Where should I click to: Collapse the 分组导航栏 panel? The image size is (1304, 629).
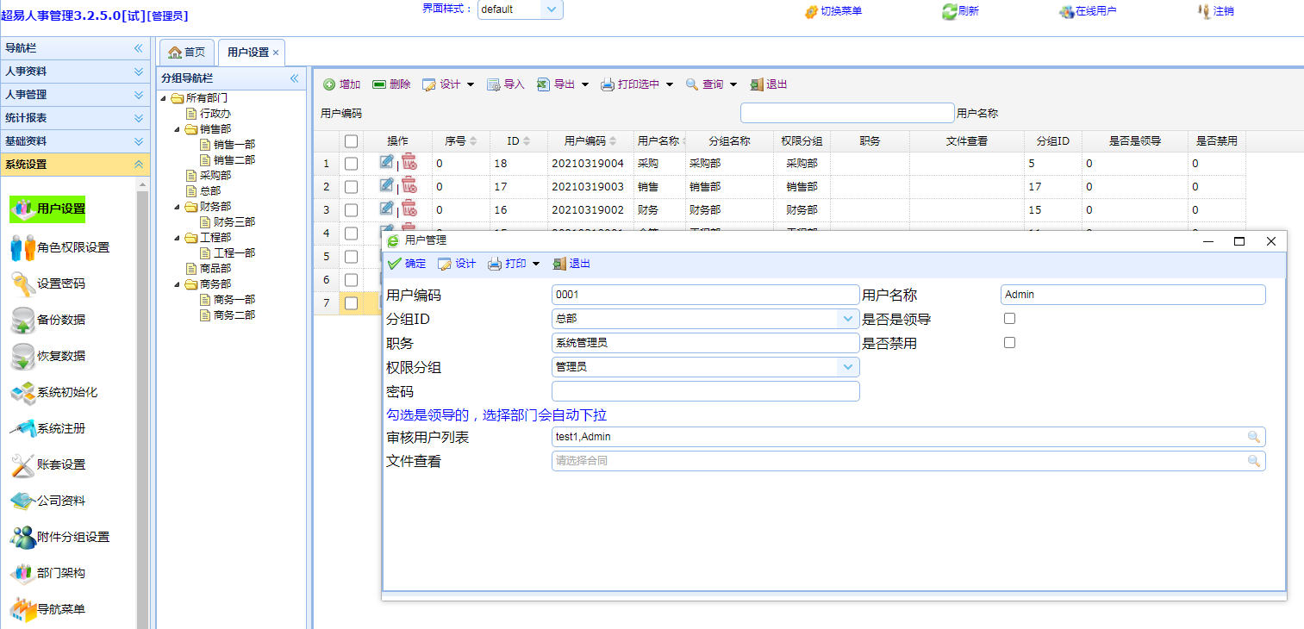point(294,78)
